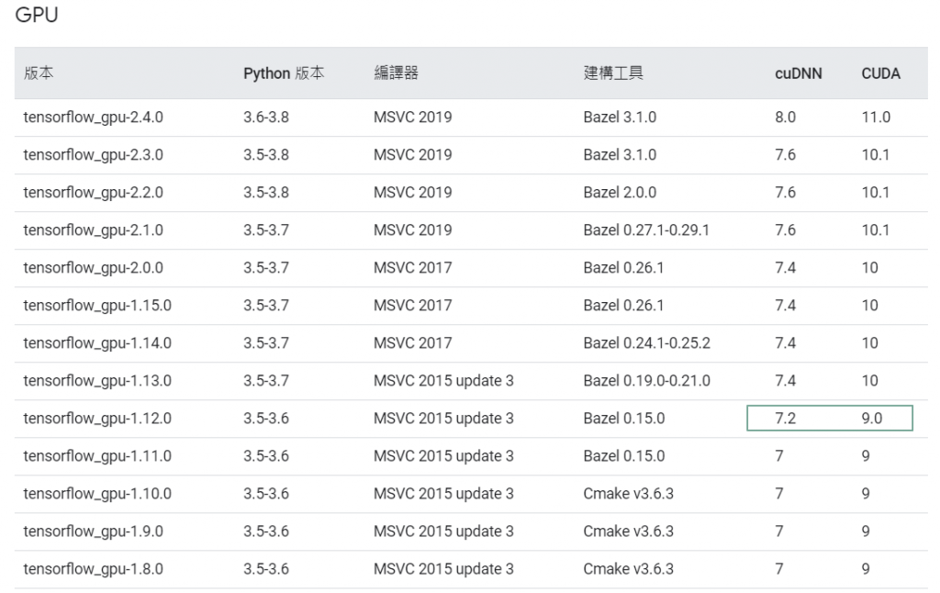940x593 pixels.
Task: Click the Python 版本 column header
Action: (284, 73)
